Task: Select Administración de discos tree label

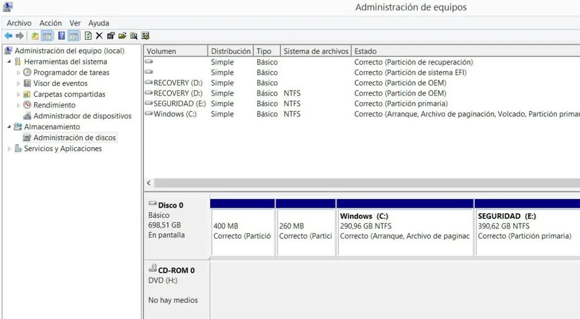Action: pyautogui.click(x=75, y=137)
